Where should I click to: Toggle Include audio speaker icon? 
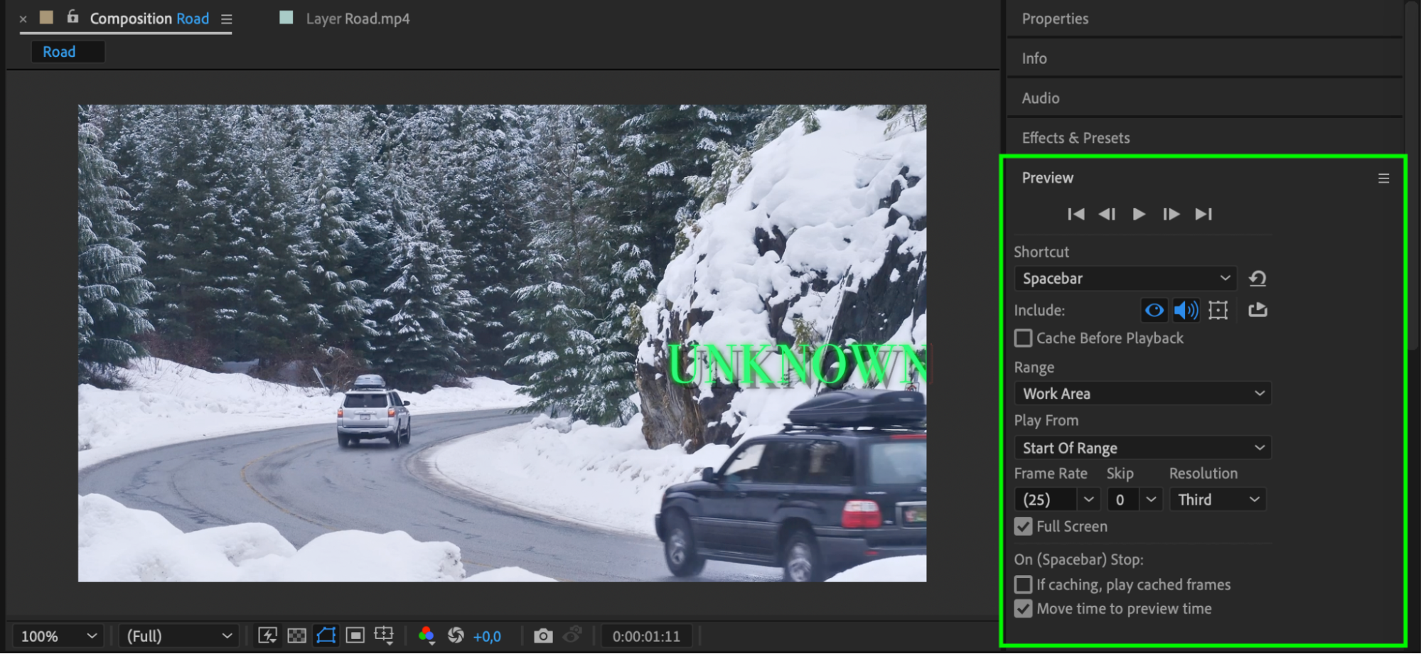pos(1186,310)
